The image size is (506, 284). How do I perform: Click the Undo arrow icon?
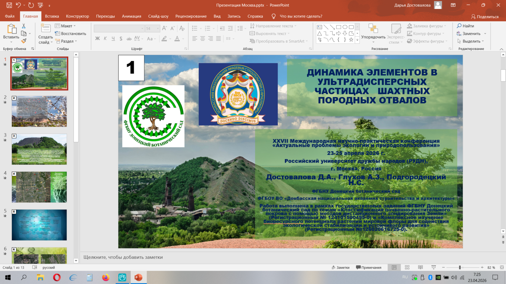click(18, 5)
